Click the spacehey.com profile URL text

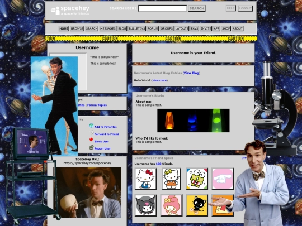pyautogui.click(x=87, y=163)
